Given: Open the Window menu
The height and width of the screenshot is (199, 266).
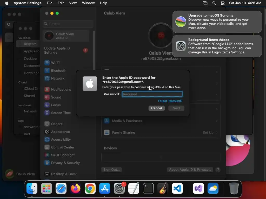Looking at the screenshot, I should coord(88,3).
